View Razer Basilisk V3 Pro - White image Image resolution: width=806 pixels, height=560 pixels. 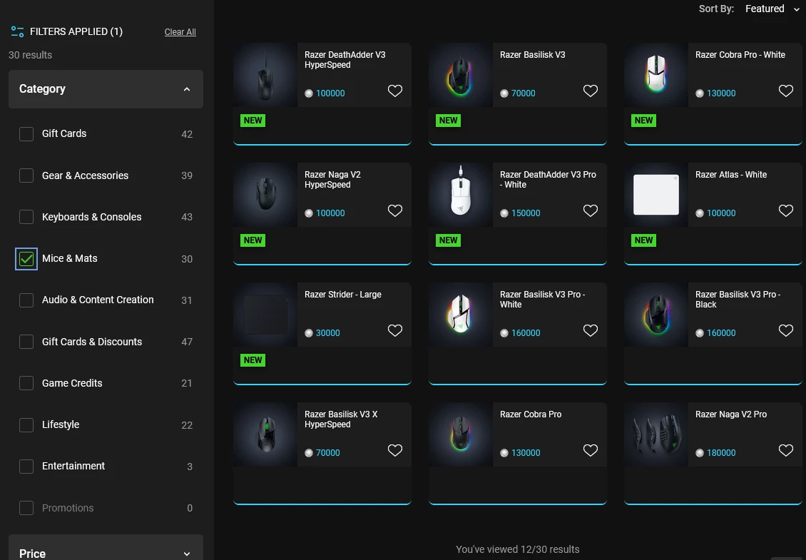pyautogui.click(x=461, y=315)
